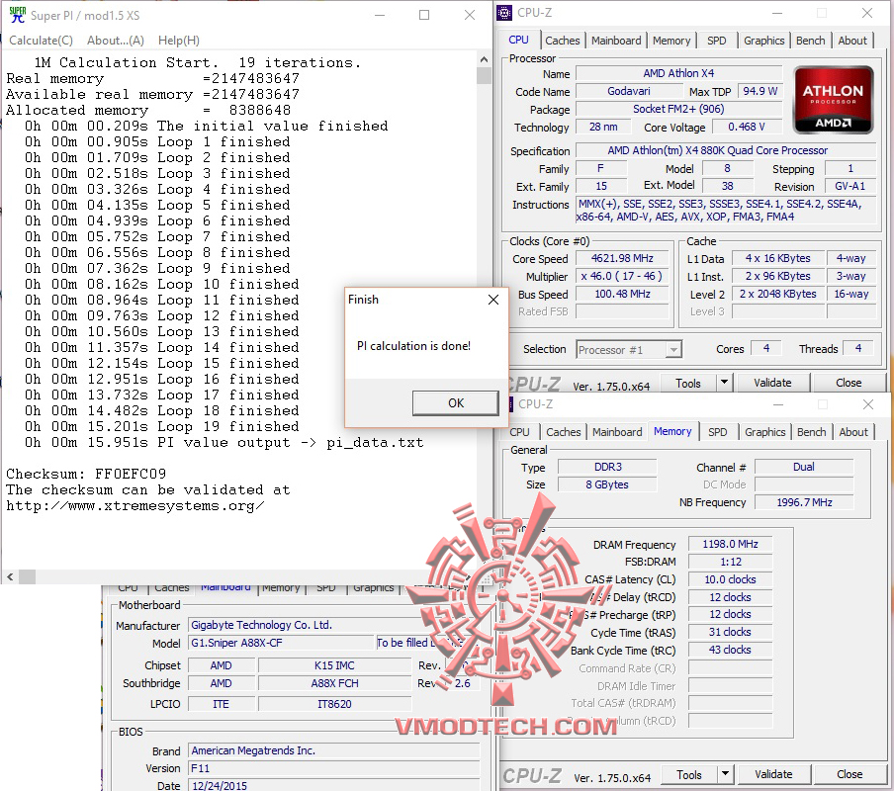
Task: Click the NB Frequency value 1996.7 MHz
Action: 804,502
